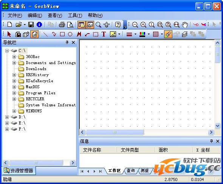223x184 pixels.
Task: Open the 工具(T) menu
Action: [x=75, y=15]
